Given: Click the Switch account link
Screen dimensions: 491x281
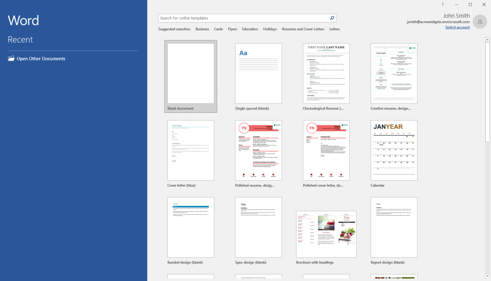Looking at the screenshot, I should pyautogui.click(x=457, y=27).
